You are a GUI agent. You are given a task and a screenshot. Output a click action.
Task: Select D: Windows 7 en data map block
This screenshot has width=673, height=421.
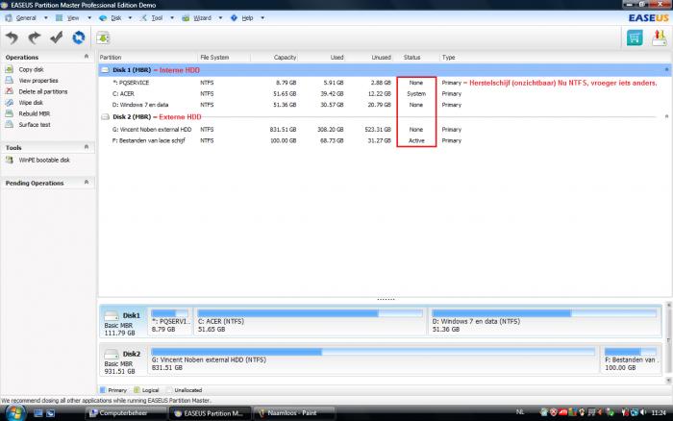544,321
